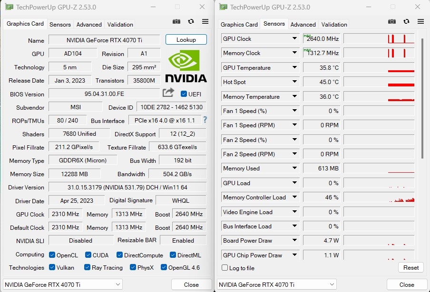The image size is (430, 292).
Task: Click the share BIOS export icon
Action: pos(168,93)
